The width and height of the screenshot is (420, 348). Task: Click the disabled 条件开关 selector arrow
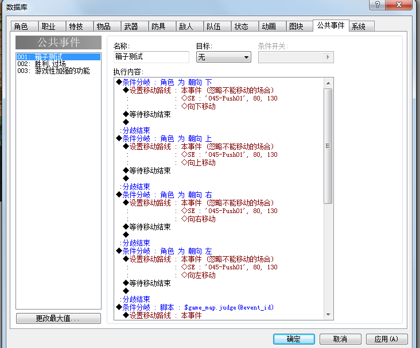pos(328,57)
